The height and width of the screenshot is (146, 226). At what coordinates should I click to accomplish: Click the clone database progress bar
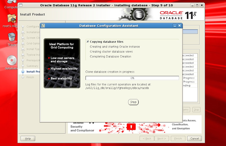coord(132,78)
